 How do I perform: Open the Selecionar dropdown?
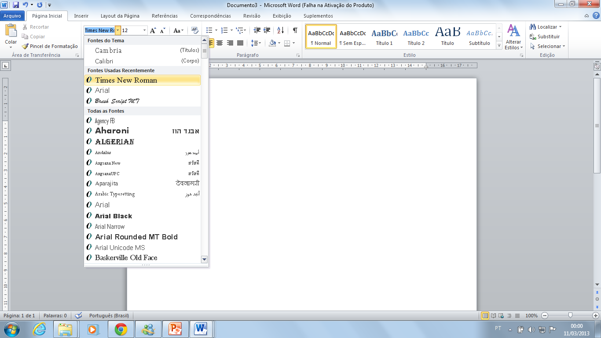[x=548, y=46]
